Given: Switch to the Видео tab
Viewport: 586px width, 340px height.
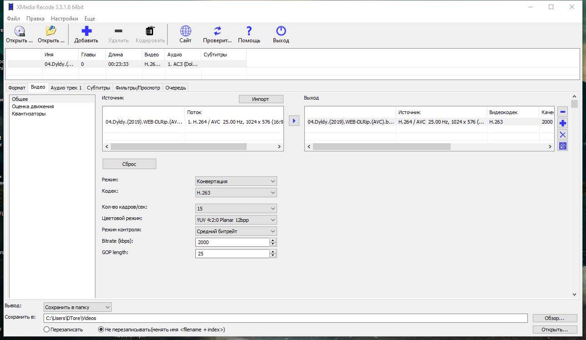Looking at the screenshot, I should coord(38,87).
